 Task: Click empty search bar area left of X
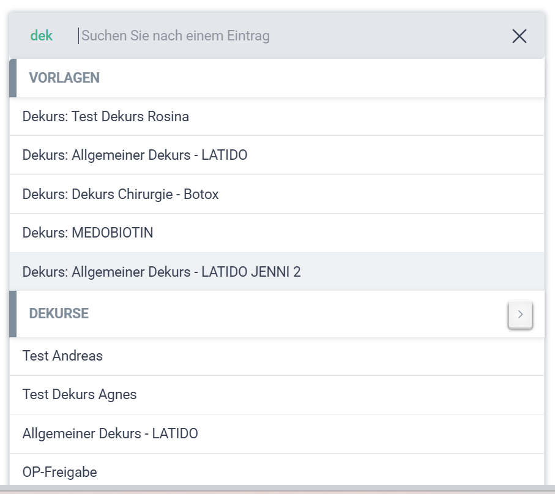(x=392, y=36)
